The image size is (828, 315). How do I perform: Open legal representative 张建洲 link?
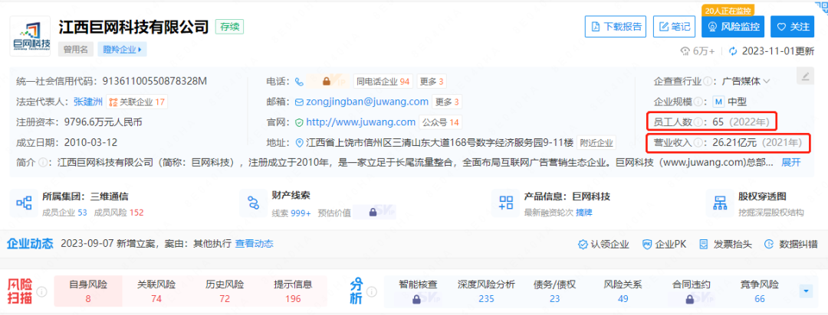pos(88,102)
